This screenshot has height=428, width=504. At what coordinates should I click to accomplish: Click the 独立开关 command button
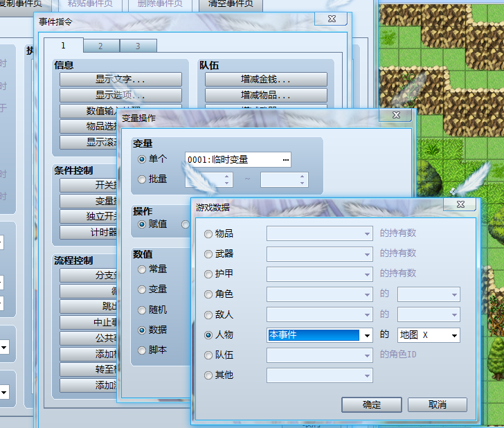(89, 216)
